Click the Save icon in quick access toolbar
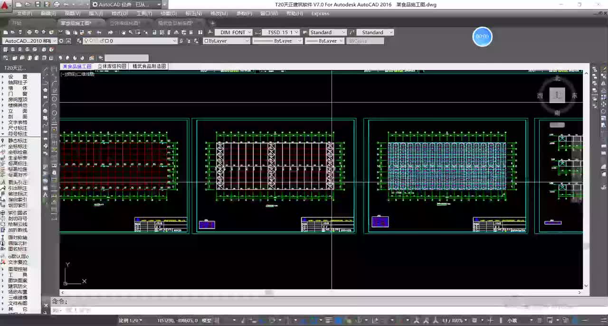 (x=39, y=4)
